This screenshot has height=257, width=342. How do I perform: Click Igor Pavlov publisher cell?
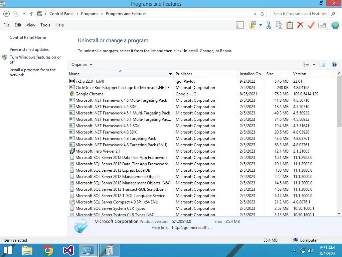(x=185, y=81)
